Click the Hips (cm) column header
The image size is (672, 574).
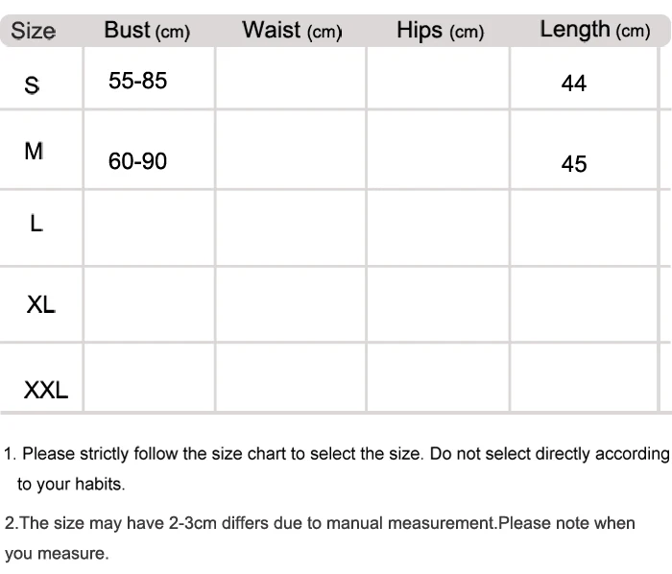coord(440,31)
